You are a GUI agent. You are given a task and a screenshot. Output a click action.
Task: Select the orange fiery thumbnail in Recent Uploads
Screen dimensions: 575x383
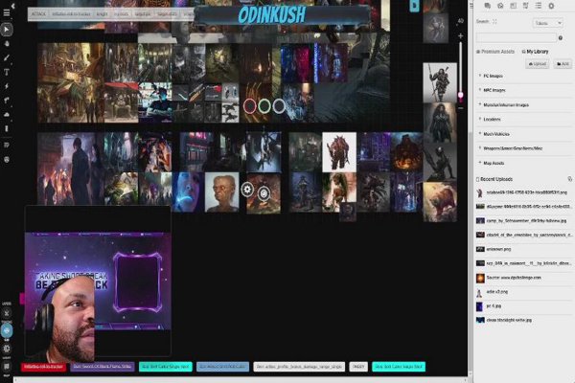[480, 278]
